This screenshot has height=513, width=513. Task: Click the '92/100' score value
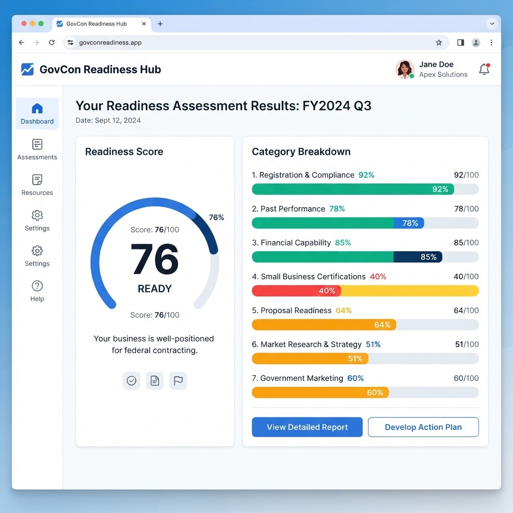pos(466,175)
